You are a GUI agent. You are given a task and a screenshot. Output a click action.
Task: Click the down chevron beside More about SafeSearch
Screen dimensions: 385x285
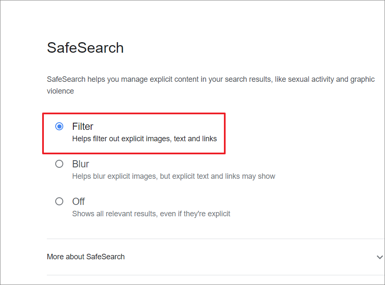coord(380,257)
